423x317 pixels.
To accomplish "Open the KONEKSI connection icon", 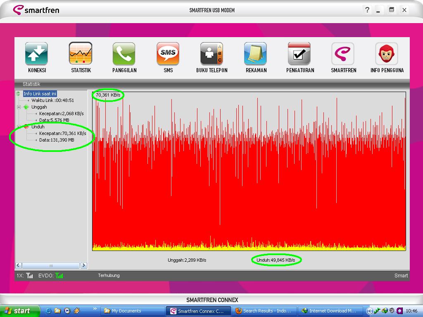I will [x=36, y=54].
